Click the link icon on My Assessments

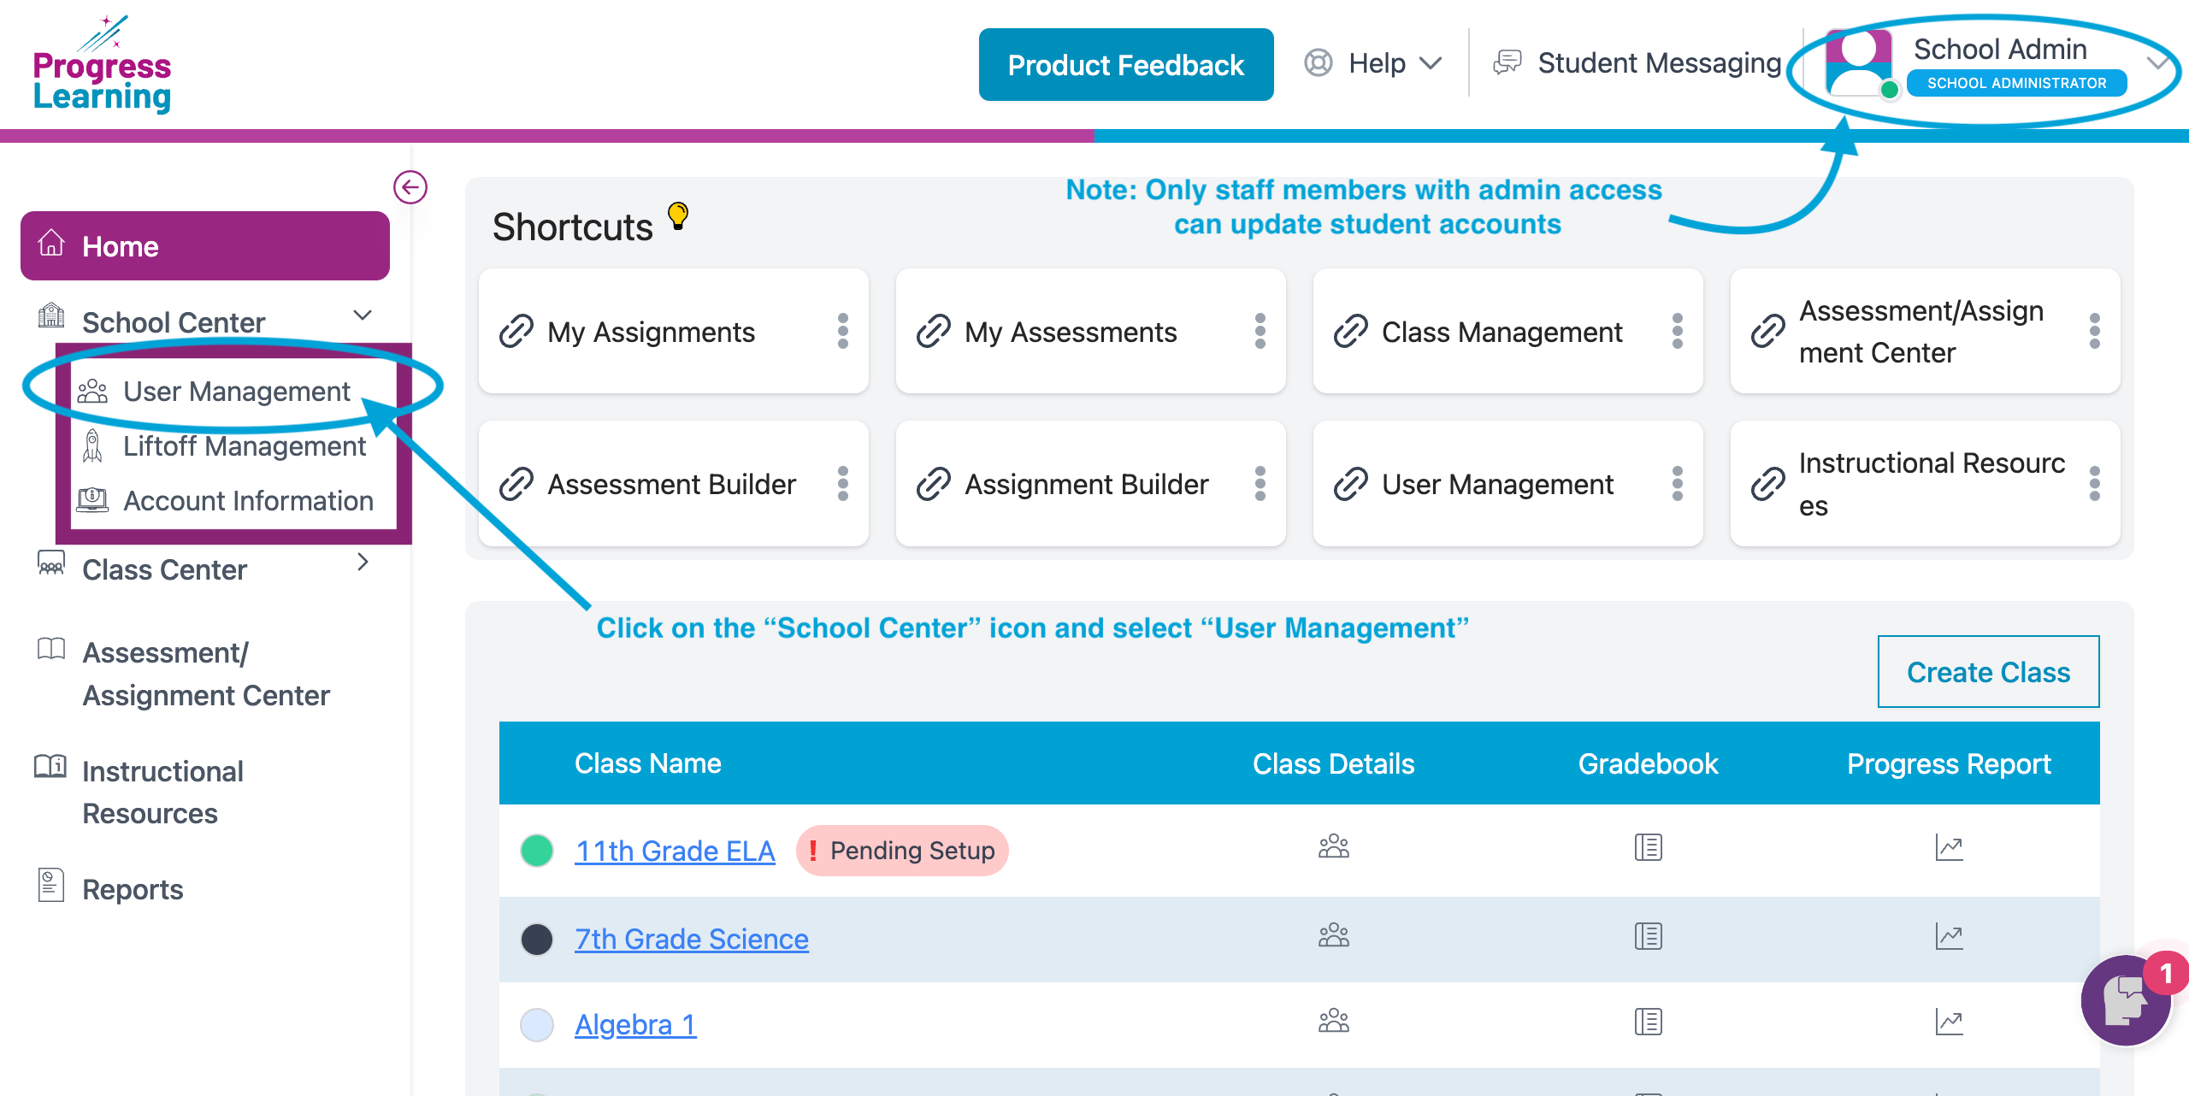[934, 331]
